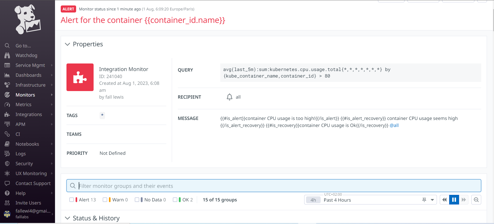Click the @all mention link
This screenshot has width=494, height=224.
point(394,125)
